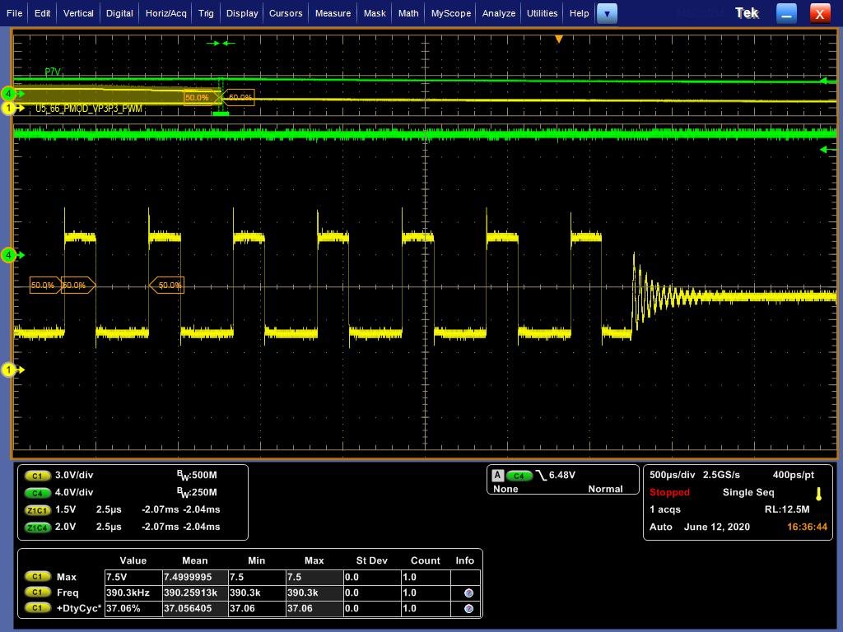Click the C1 +DtyCyc measurement badge
The height and width of the screenshot is (632, 843).
[x=37, y=608]
